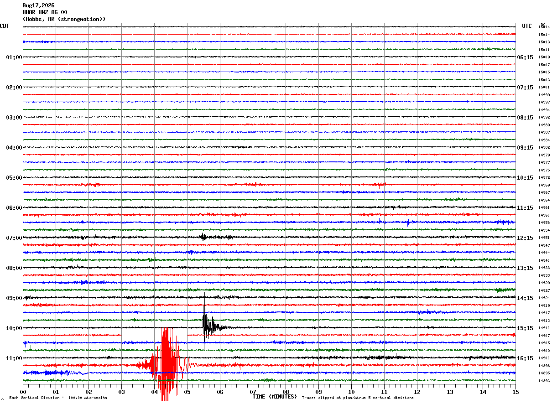Click the TIME (MINUTES) axis title
552x404 pixels.
tap(275, 397)
